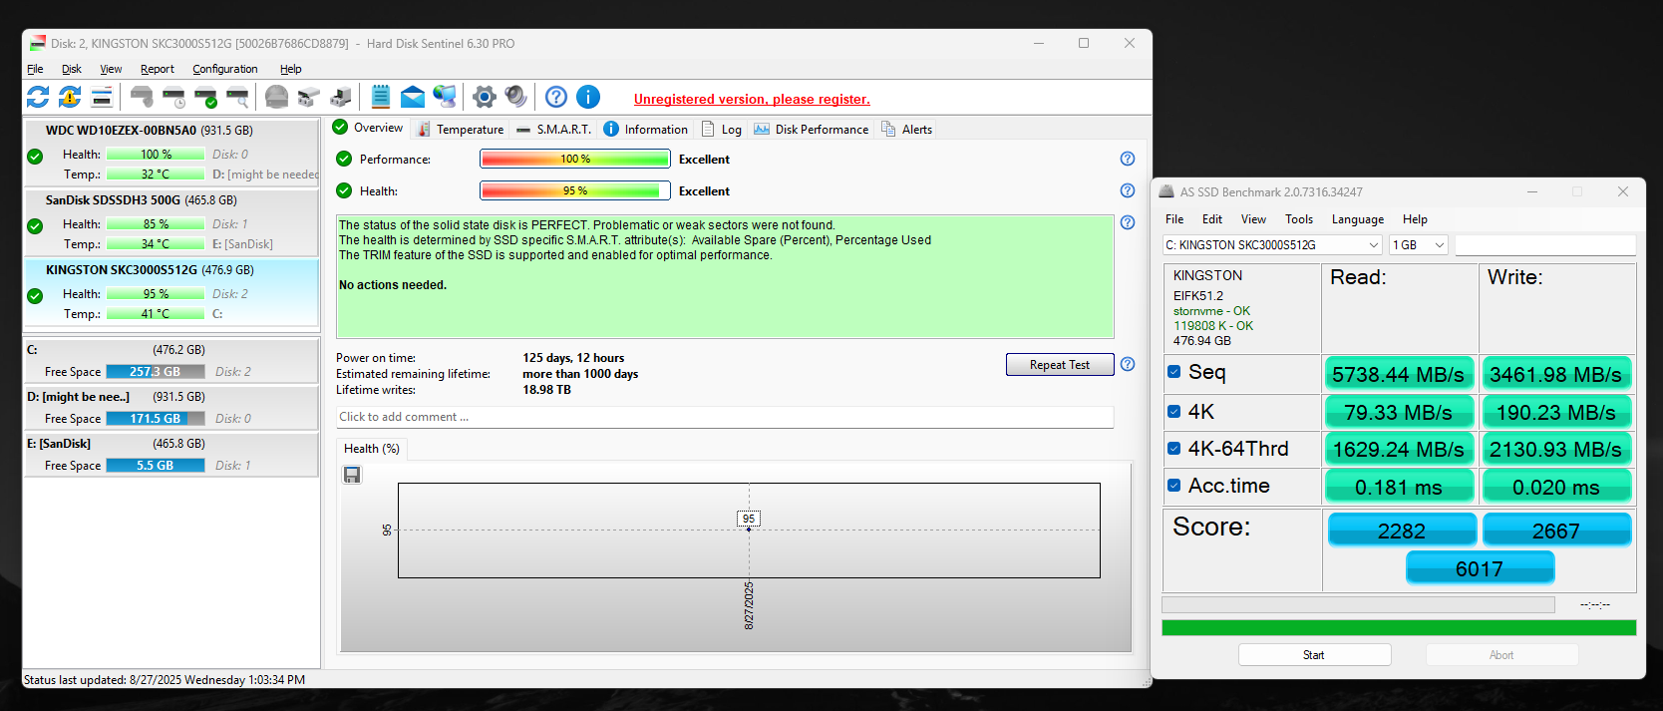The width and height of the screenshot is (1663, 711).
Task: Select the KINGSTON SKC3000S512G disk entry
Action: tap(171, 291)
